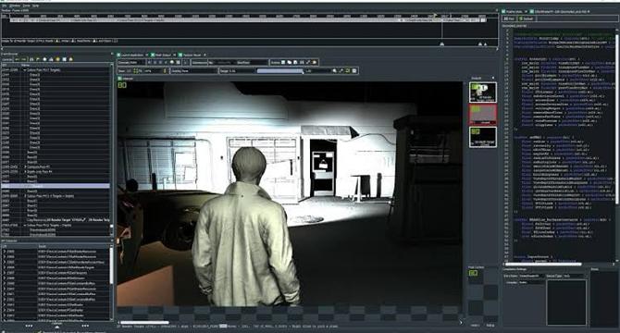The height and width of the screenshot is (333, 620).
Task: Open the Channels RGBA dropdown
Action: pos(131,62)
